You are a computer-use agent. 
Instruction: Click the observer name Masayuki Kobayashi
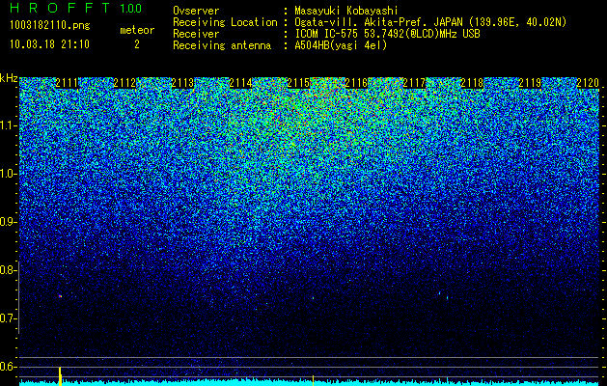tap(345, 11)
